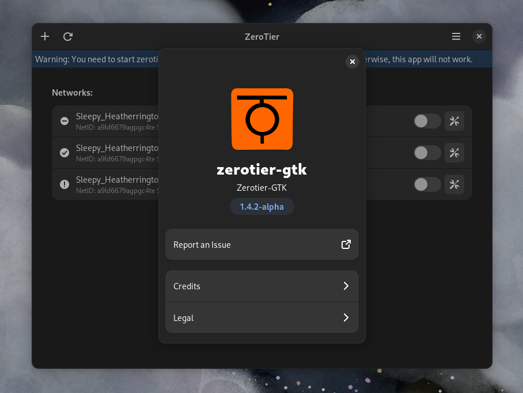Toggle switch for network with checkmark status
523x393 pixels.
[427, 153]
